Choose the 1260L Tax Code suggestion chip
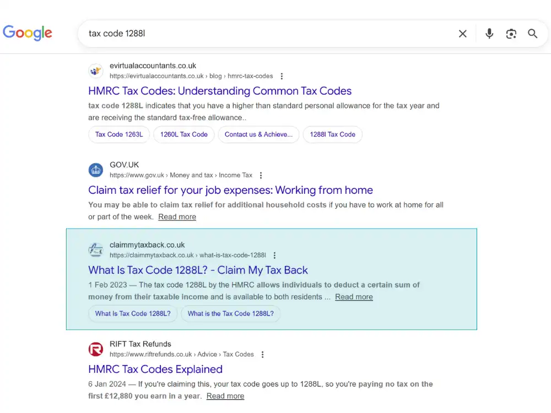 [184, 134]
